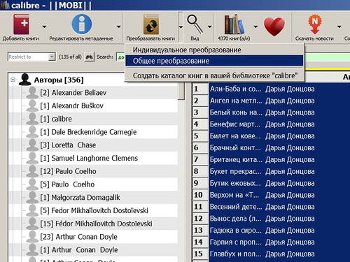Select author Alexandr Buškov
This screenshot has width=350, height=262.
point(71,105)
